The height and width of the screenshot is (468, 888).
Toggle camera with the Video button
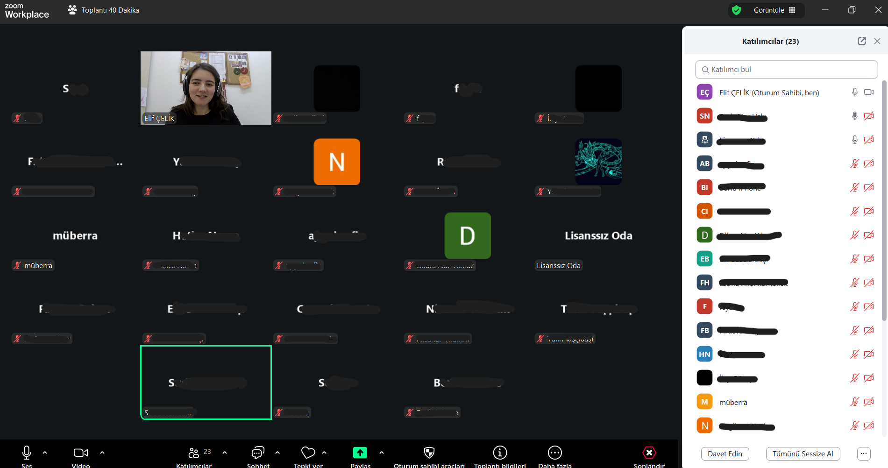point(80,453)
